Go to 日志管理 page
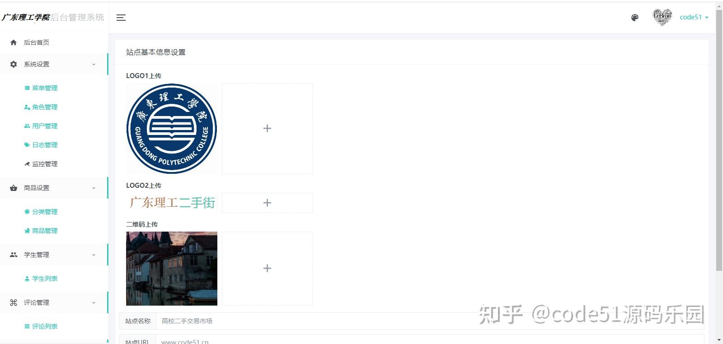This screenshot has height=344, width=723. [44, 145]
